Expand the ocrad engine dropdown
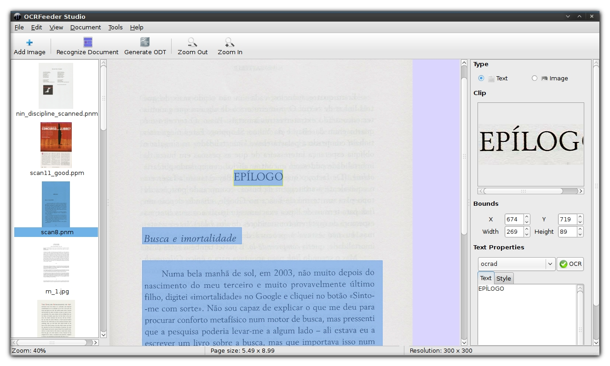The width and height of the screenshot is (610, 366). point(550,264)
